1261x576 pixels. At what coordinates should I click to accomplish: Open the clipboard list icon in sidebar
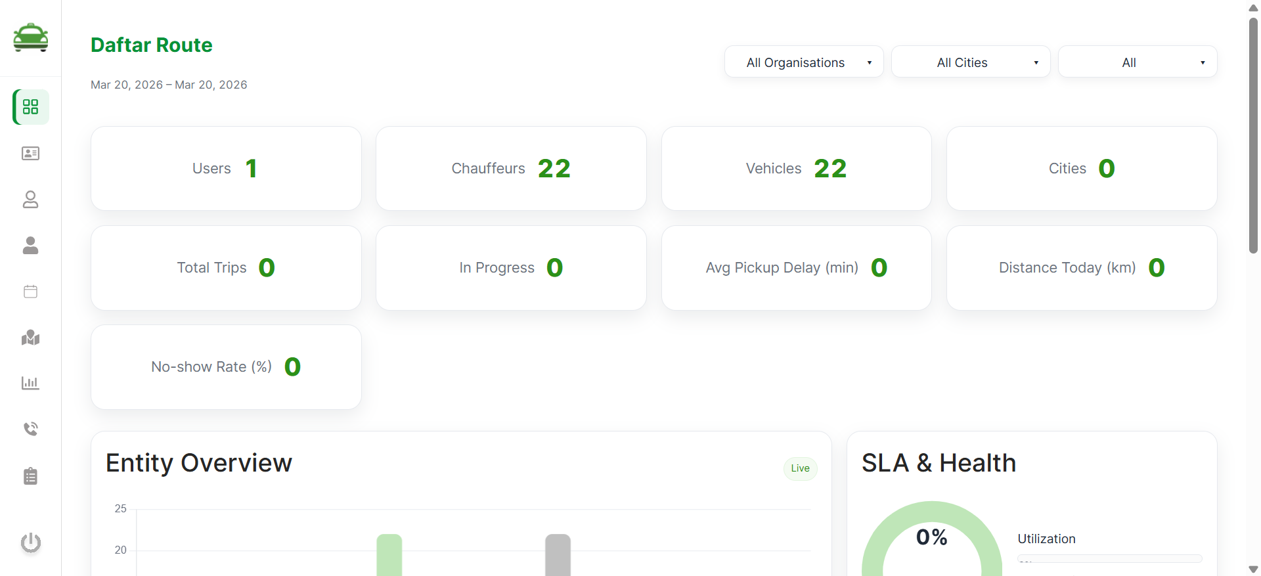31,476
